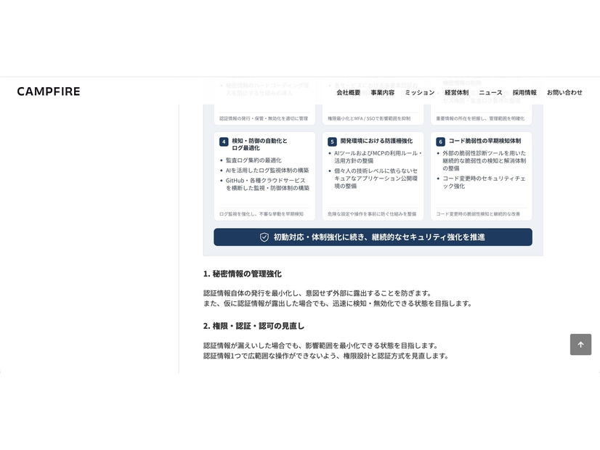
Task: Click sentence starting 認証情報1つで広範囲な操作
Action: (x=325, y=356)
